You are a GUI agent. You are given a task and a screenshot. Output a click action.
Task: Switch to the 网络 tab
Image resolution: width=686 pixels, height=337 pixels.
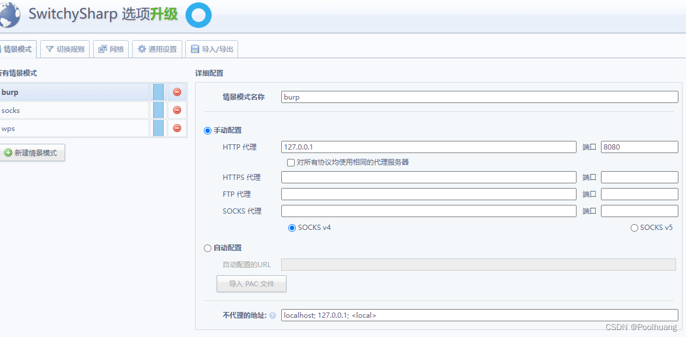click(111, 49)
